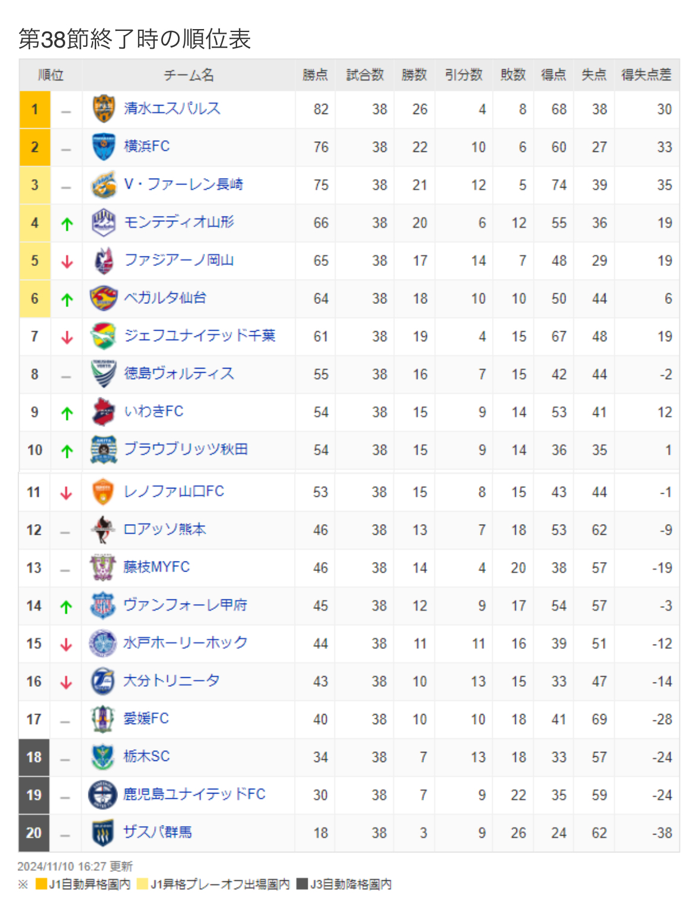699x917 pixels.
Task: Click the Oita Trinita team crest
Action: 103,681
